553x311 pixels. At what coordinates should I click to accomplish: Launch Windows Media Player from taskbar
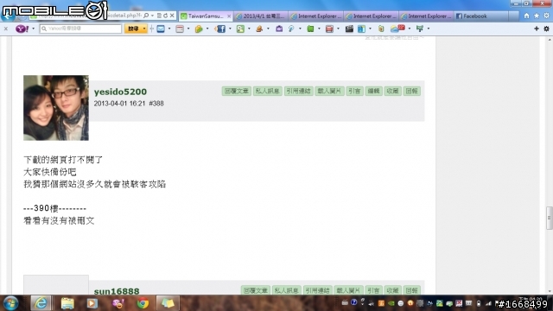92,303
